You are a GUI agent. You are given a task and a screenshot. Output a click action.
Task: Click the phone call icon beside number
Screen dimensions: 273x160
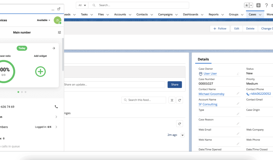56,106
